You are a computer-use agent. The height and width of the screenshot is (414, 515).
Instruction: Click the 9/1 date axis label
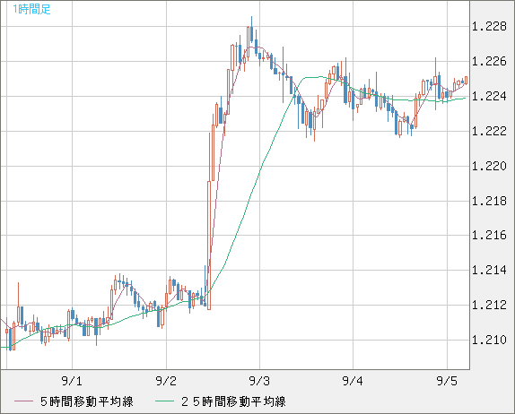tap(72, 381)
